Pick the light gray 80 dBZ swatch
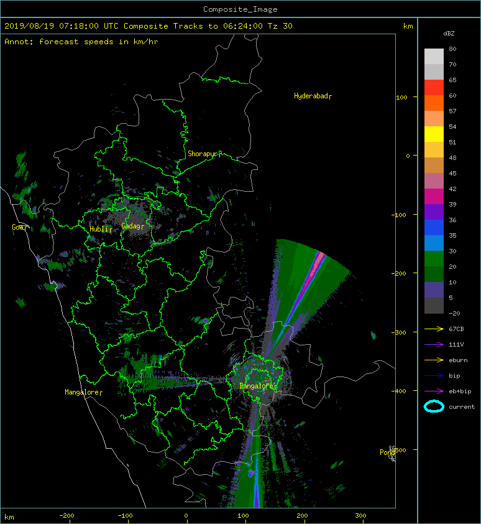The width and height of the screenshot is (481, 524). click(x=434, y=56)
